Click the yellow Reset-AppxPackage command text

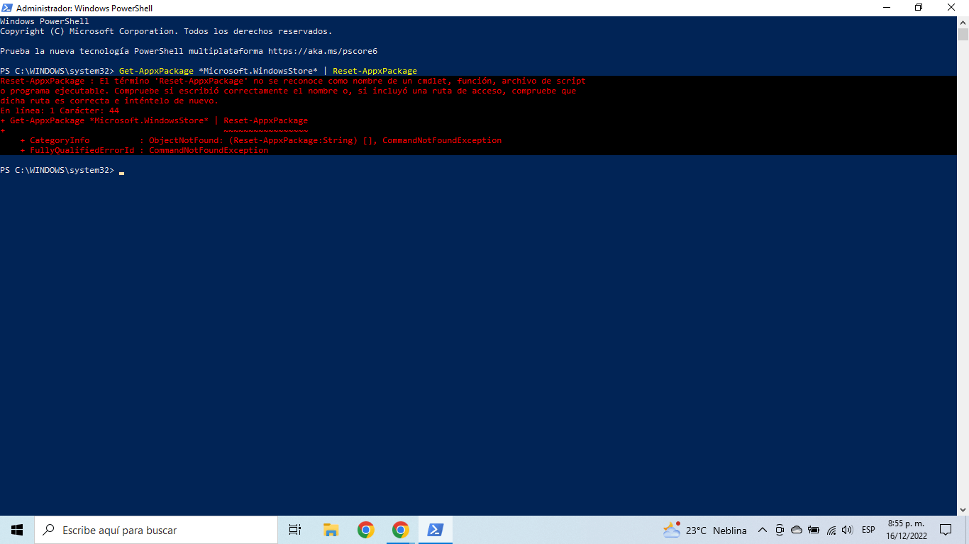tap(375, 71)
